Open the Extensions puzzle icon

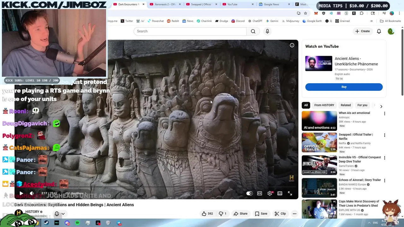361,13
